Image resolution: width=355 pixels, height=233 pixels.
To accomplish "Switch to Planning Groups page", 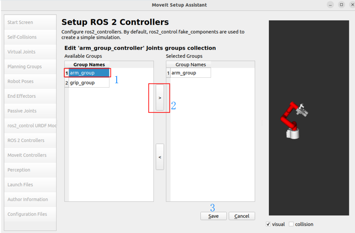I will pos(30,67).
